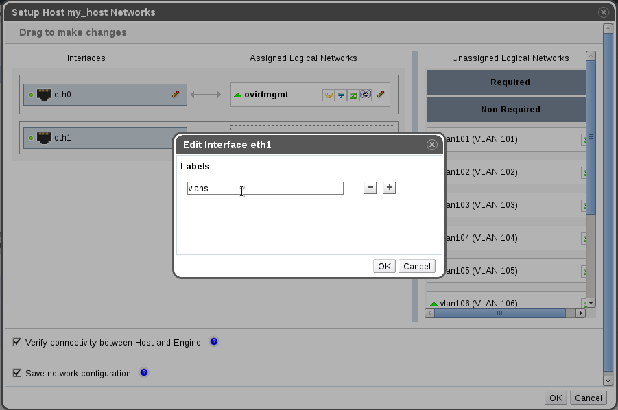Screen dimensions: 618x410
Task: Click the horizontal scrollbar under unassigned networks
Action: (x=499, y=313)
